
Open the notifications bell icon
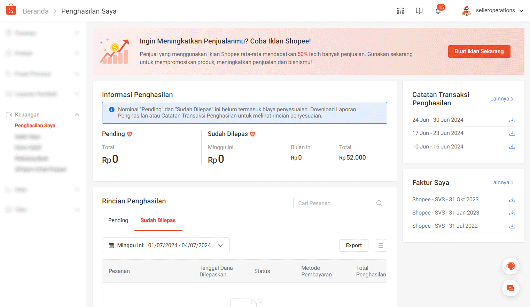pyautogui.click(x=438, y=11)
